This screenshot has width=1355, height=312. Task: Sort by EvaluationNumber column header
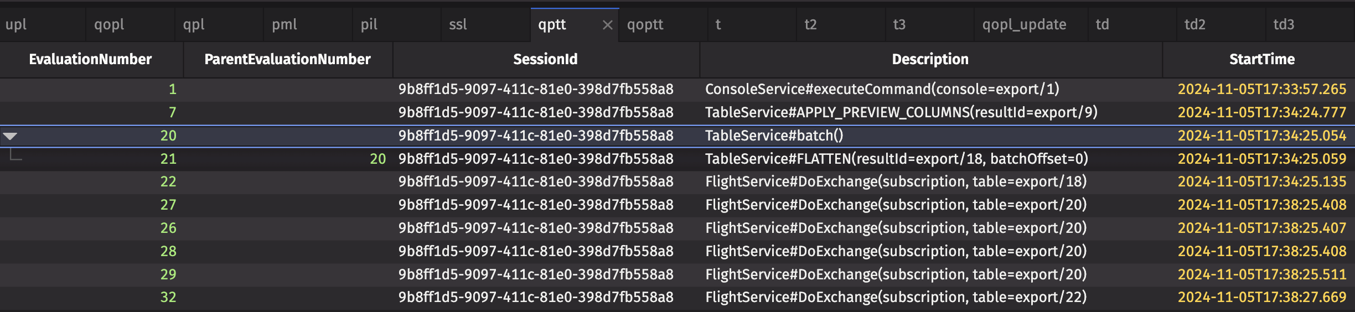click(90, 59)
